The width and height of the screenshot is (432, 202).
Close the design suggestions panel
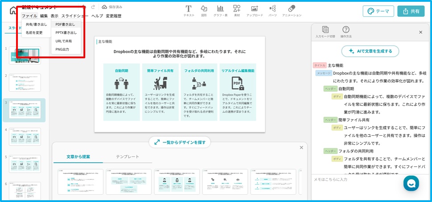301,148
